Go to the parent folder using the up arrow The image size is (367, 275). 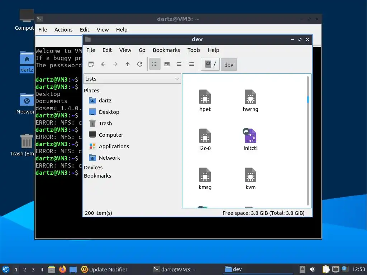[128, 64]
